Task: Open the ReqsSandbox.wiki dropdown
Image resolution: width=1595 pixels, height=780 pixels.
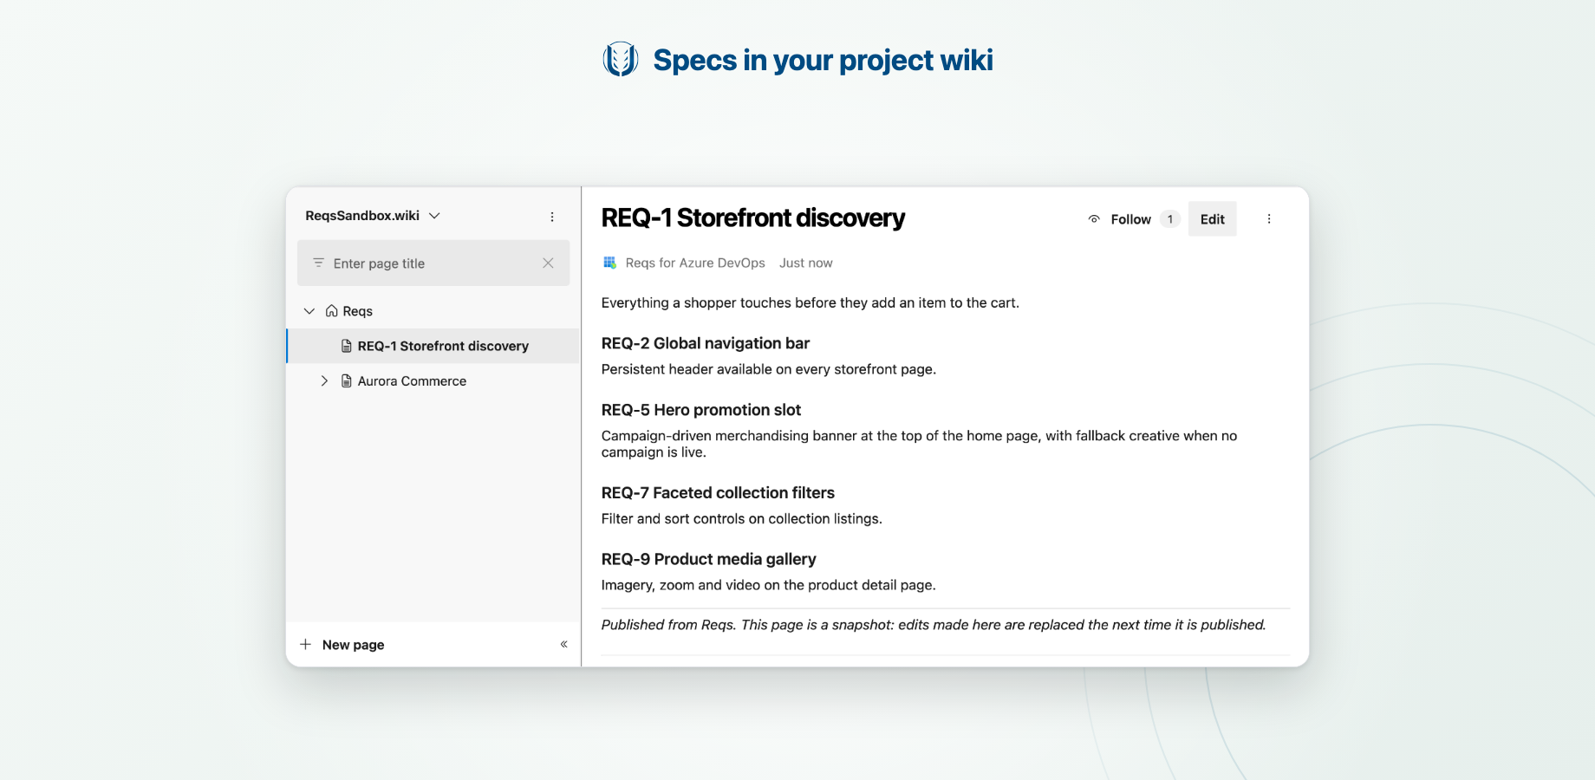Action: (x=373, y=216)
